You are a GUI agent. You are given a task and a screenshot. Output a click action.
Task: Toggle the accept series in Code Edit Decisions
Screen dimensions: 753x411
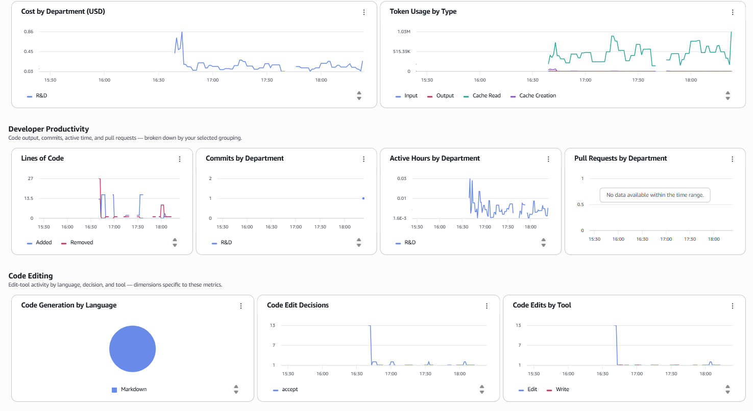285,389
